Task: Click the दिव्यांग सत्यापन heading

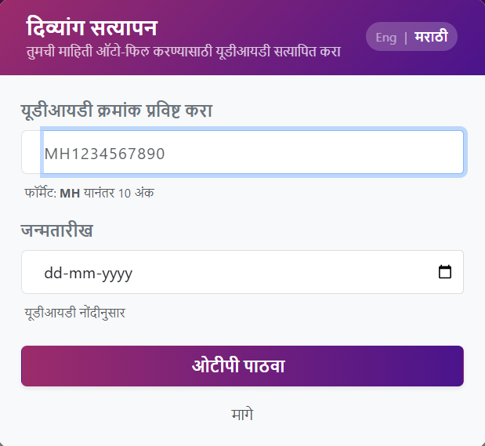Action: click(x=92, y=27)
